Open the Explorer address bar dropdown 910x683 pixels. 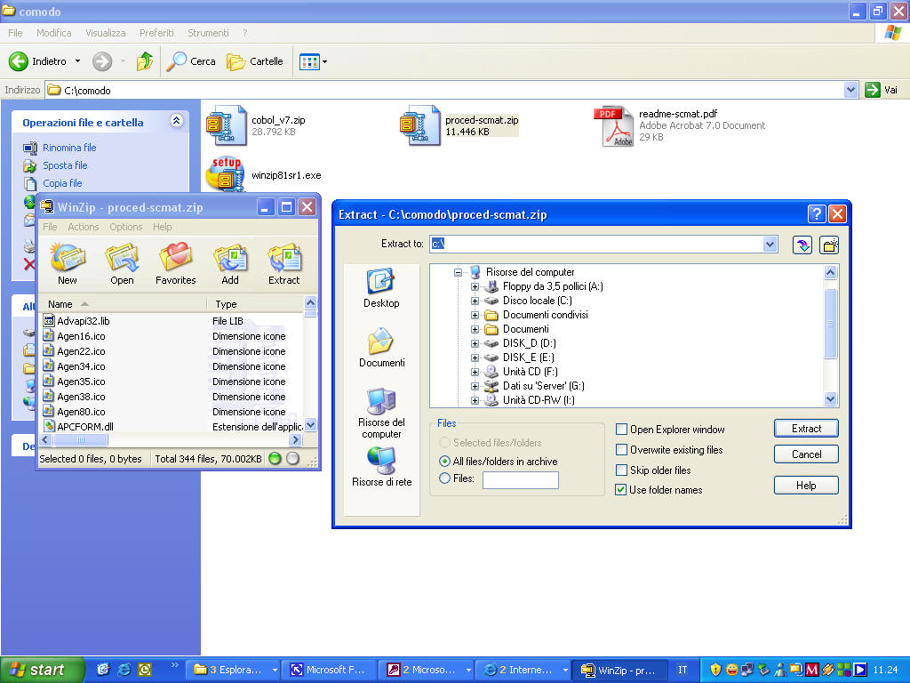850,90
